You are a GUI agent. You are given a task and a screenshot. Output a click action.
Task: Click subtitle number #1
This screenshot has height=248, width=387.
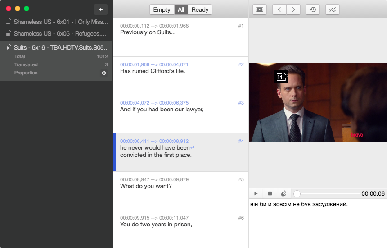[241, 26]
